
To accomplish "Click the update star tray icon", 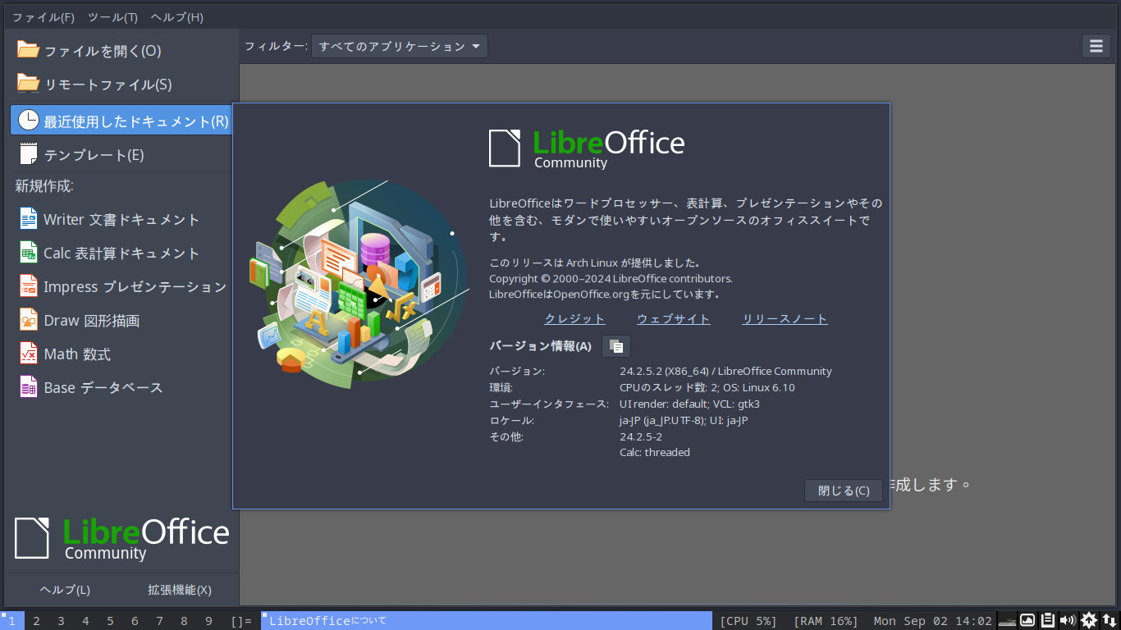I will click(x=1089, y=620).
